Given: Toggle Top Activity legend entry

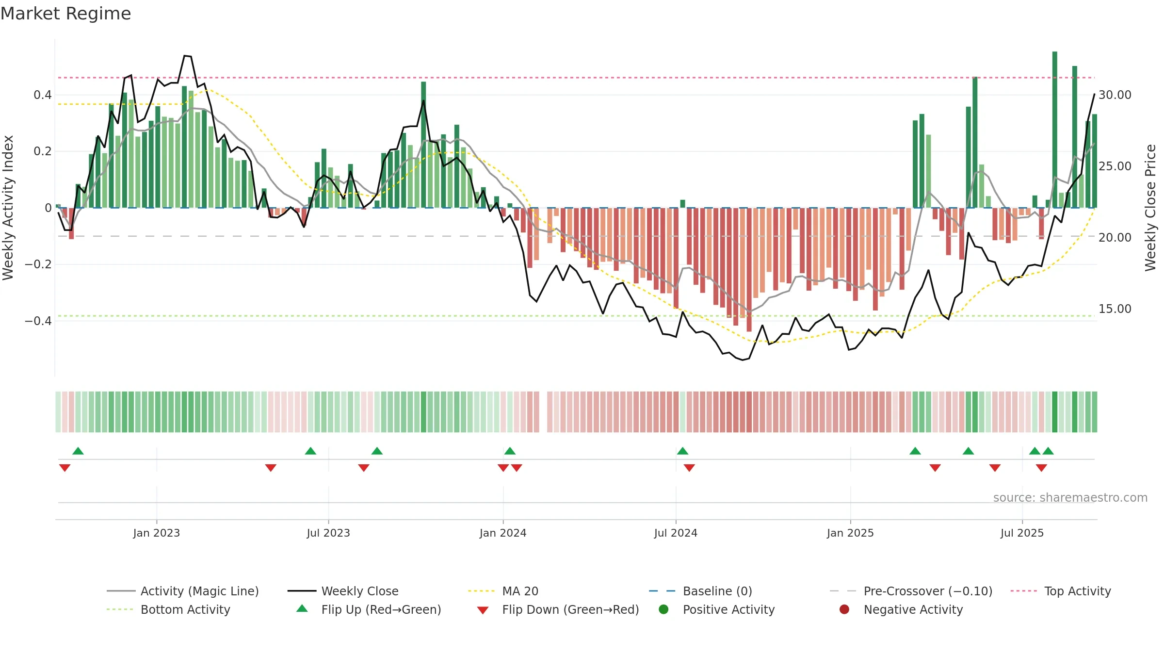Looking at the screenshot, I should pyautogui.click(x=1061, y=591).
